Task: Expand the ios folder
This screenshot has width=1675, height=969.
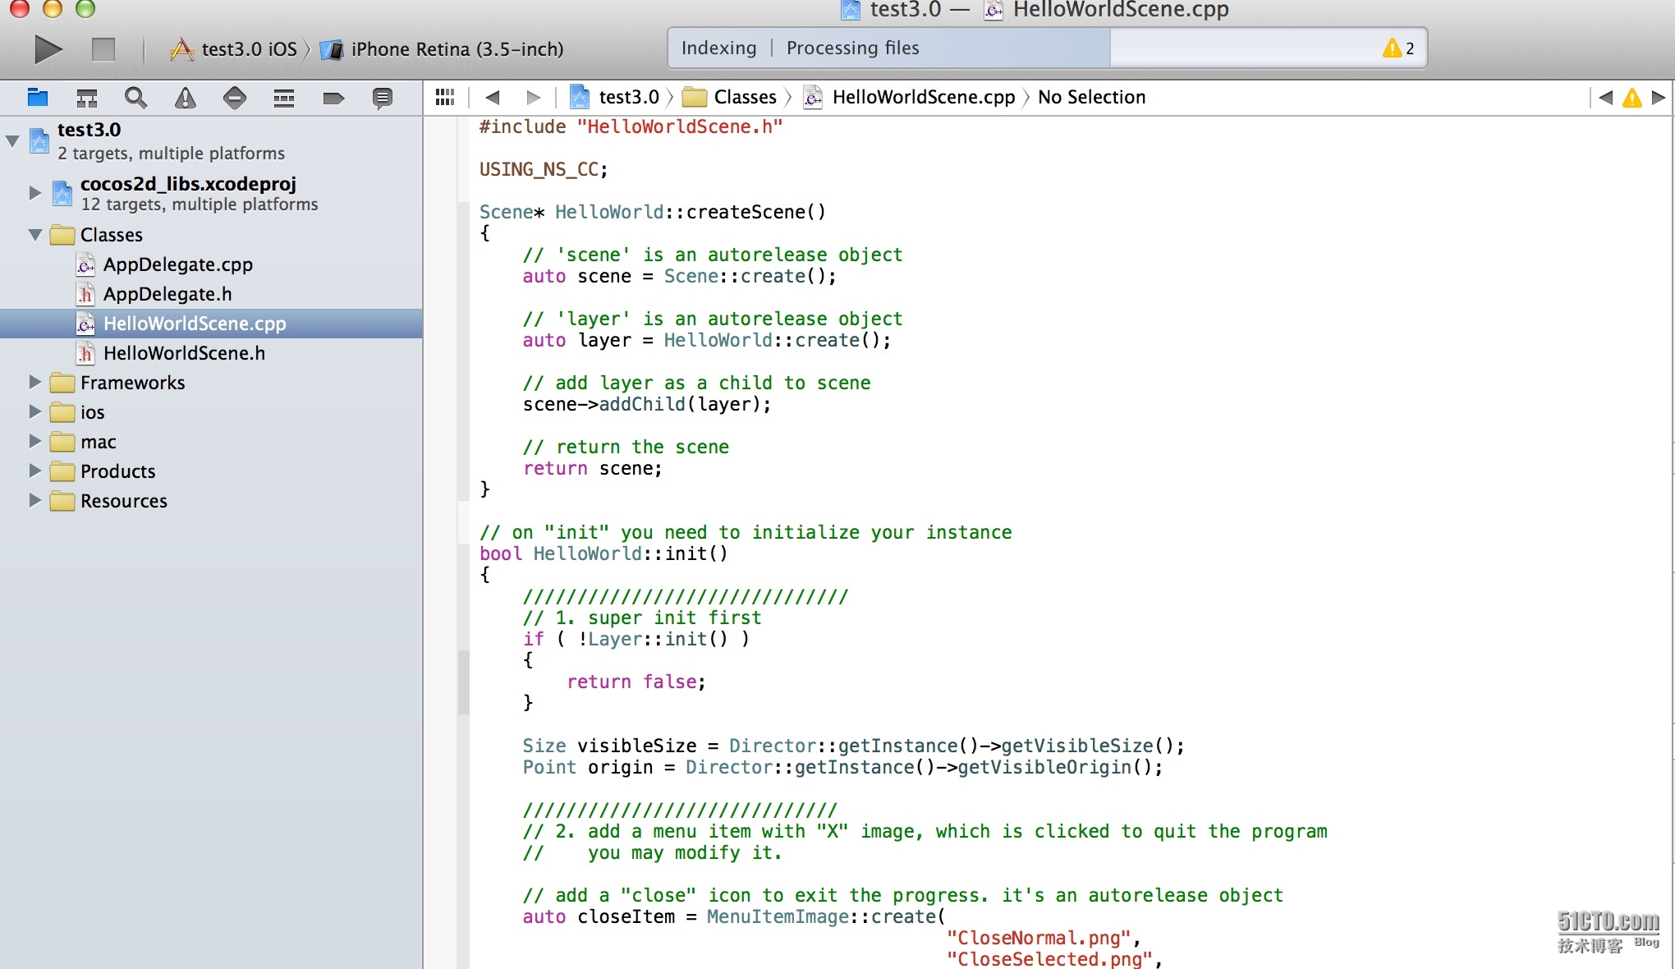Action: tap(34, 411)
